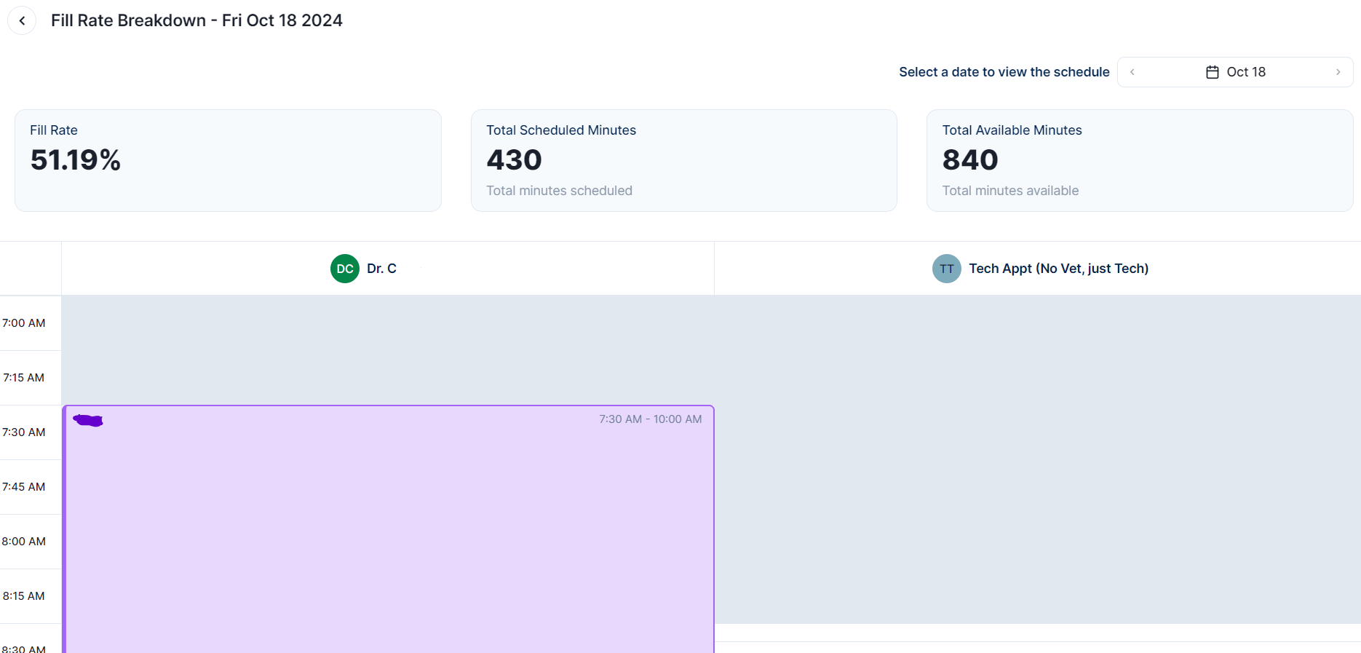The height and width of the screenshot is (653, 1361).
Task: Click the Fill Rate Breakdown page title
Action: click(197, 20)
